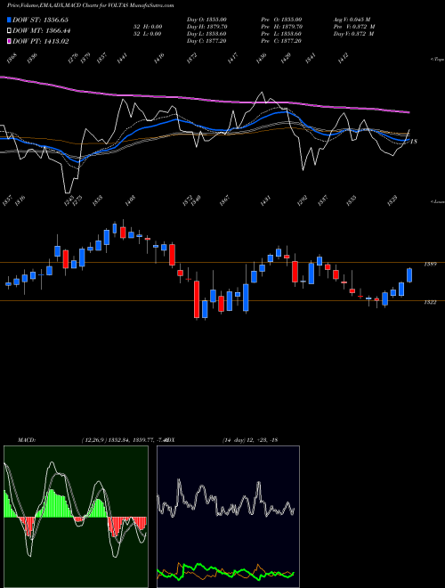Click the 1468 low price label
445x588 pixels.
tap(130, 200)
